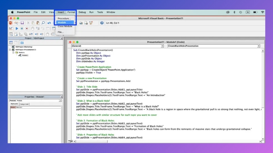Screen dimensions: 273x153
Task: Open the Debug menu
Action: 82,12
